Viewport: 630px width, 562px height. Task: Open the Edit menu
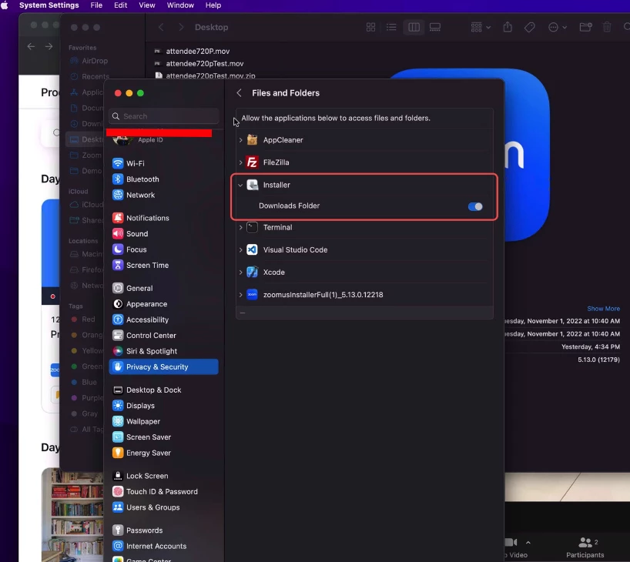pyautogui.click(x=121, y=5)
